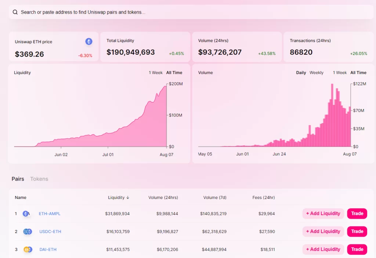Switch Liquidity chart to 1 Week

(156, 73)
